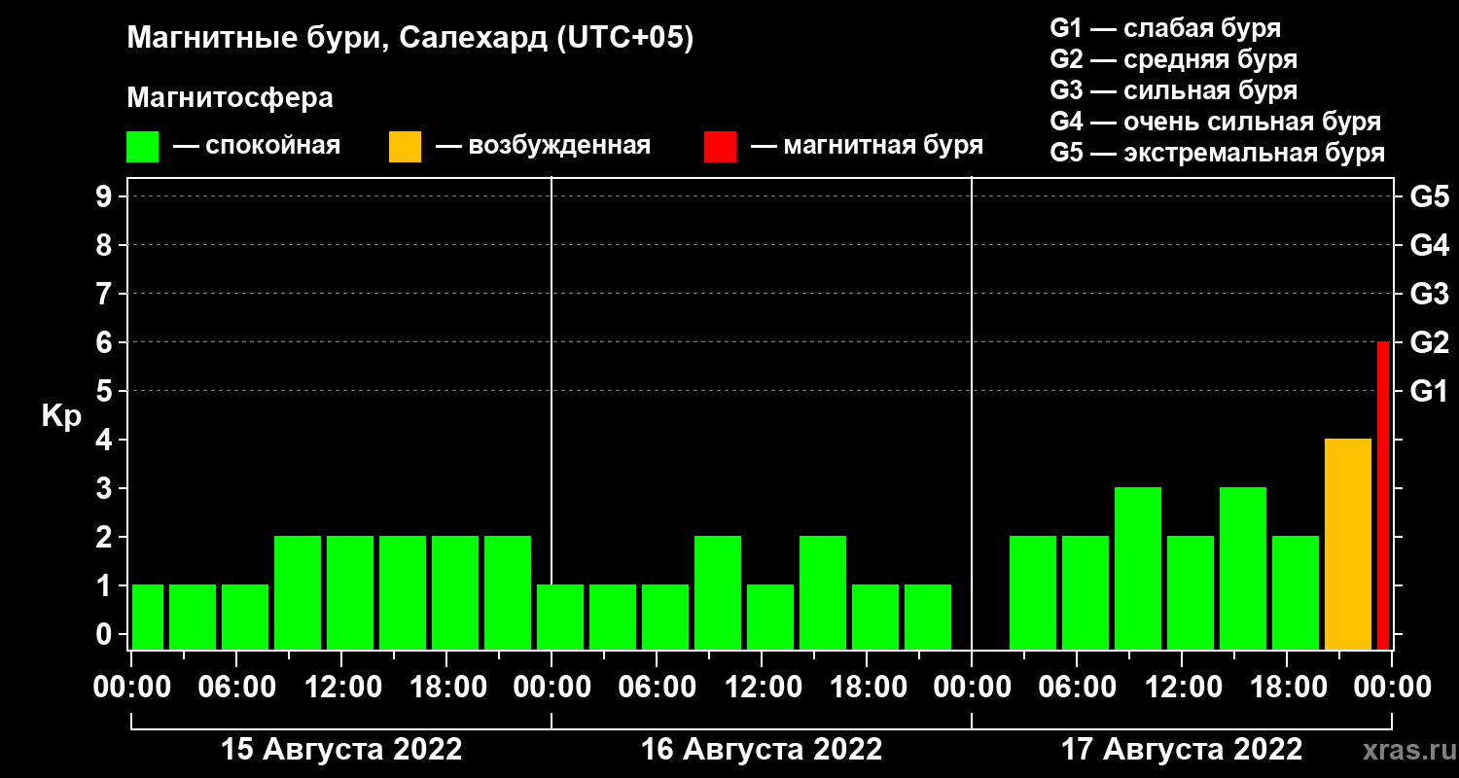
Task: Click the '17 Августа 2022' date label
Action: pos(1182,749)
